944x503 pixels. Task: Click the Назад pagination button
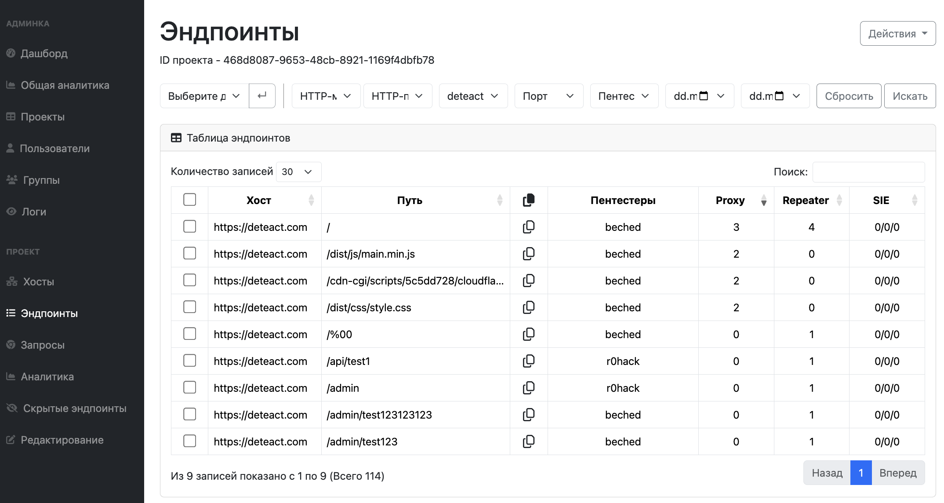pyautogui.click(x=827, y=473)
